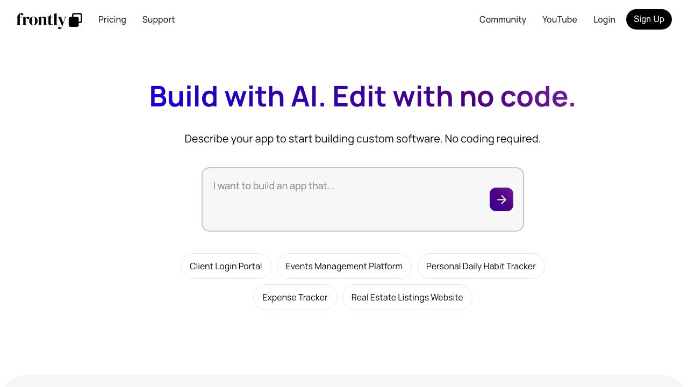Submit the app prompt with arrow button
The height and width of the screenshot is (387, 688).
pos(501,199)
